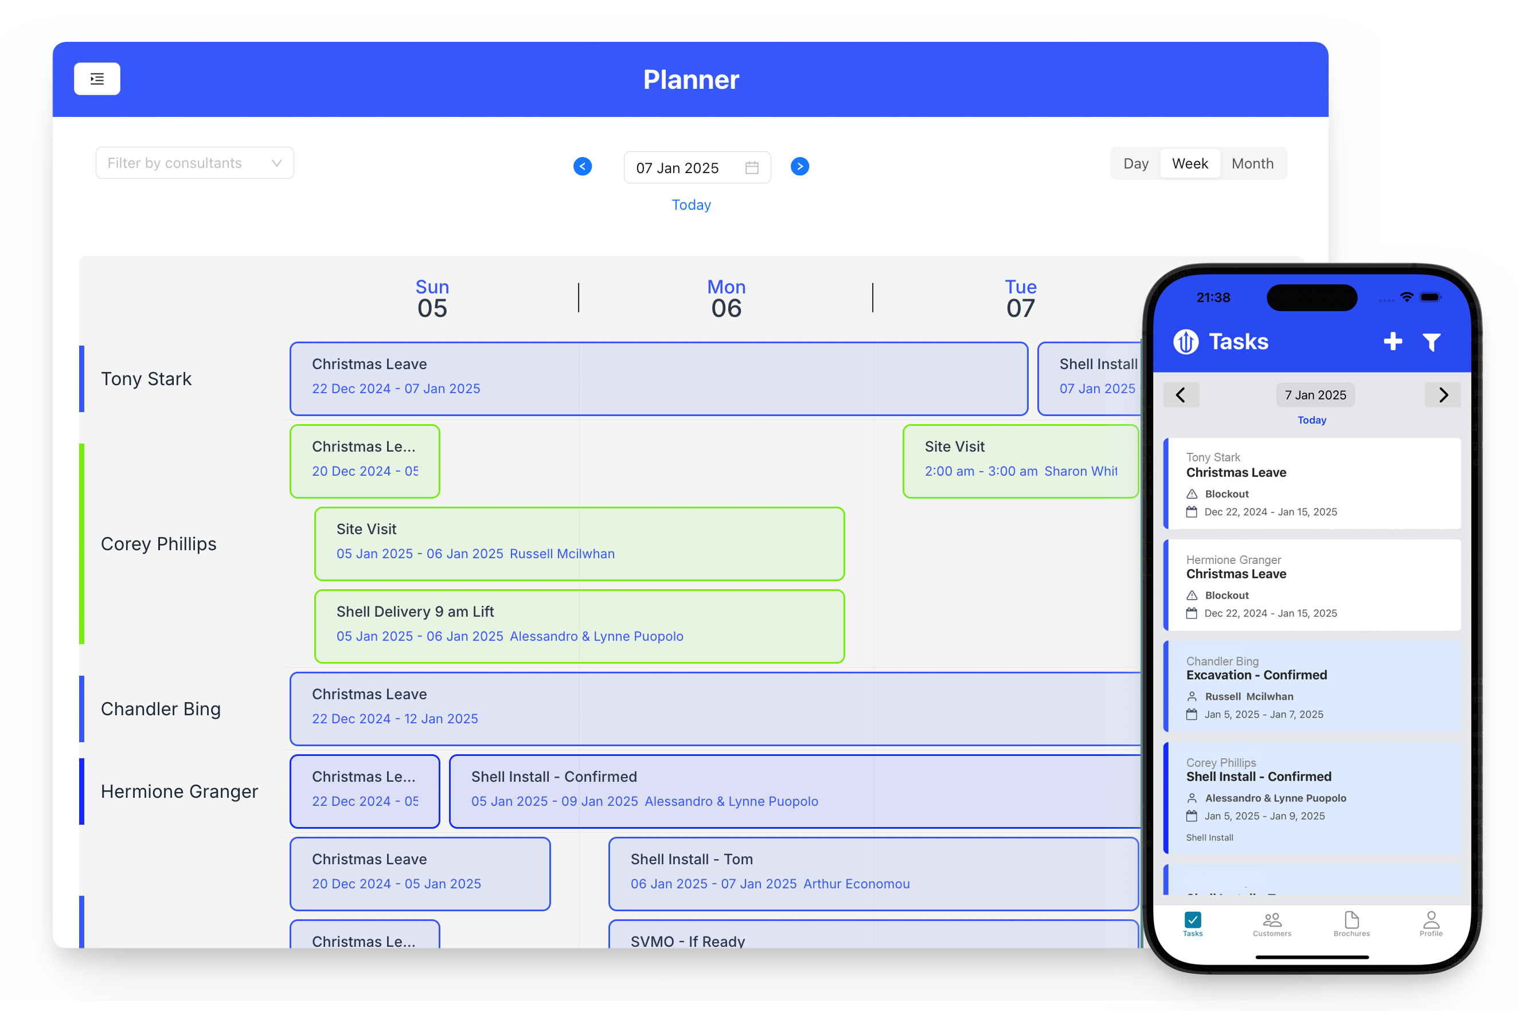1519x1011 pixels.
Task: Open the calendar icon in date field
Action: [x=751, y=167]
